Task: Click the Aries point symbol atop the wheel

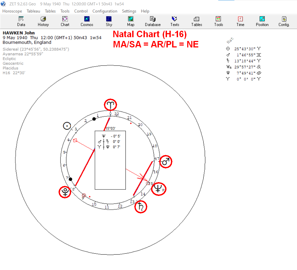Action: coord(110,105)
